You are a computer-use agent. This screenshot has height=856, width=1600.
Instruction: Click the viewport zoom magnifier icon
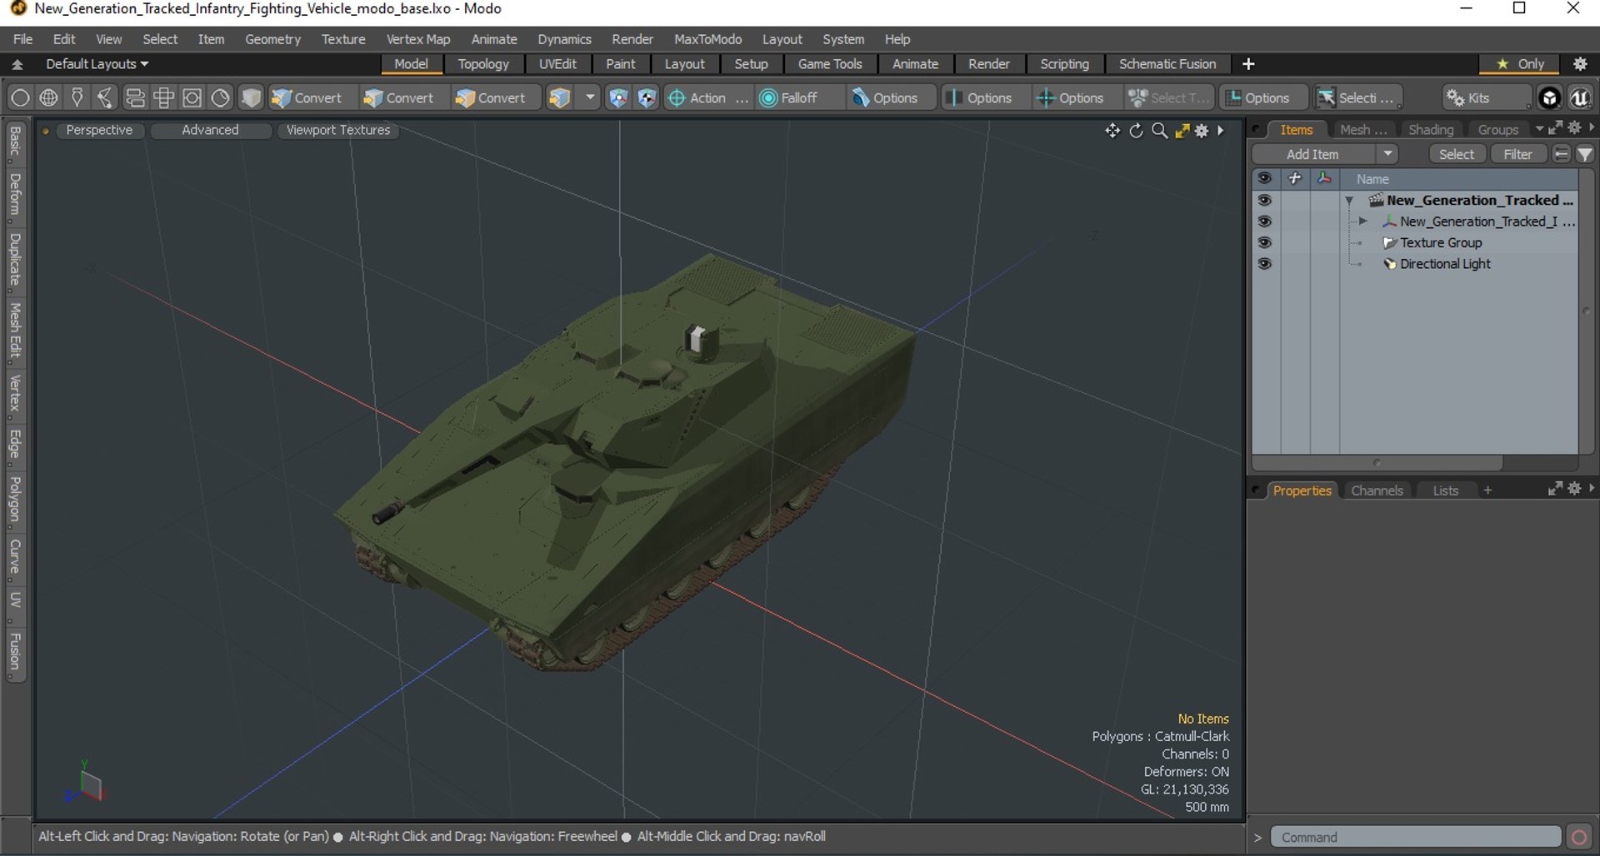pos(1159,131)
